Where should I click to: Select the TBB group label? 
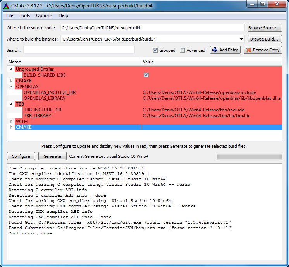click(20, 104)
